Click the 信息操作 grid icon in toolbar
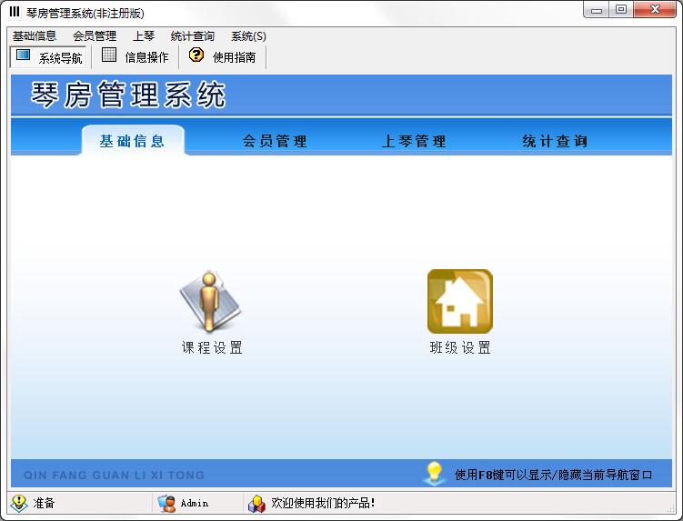 [109, 55]
